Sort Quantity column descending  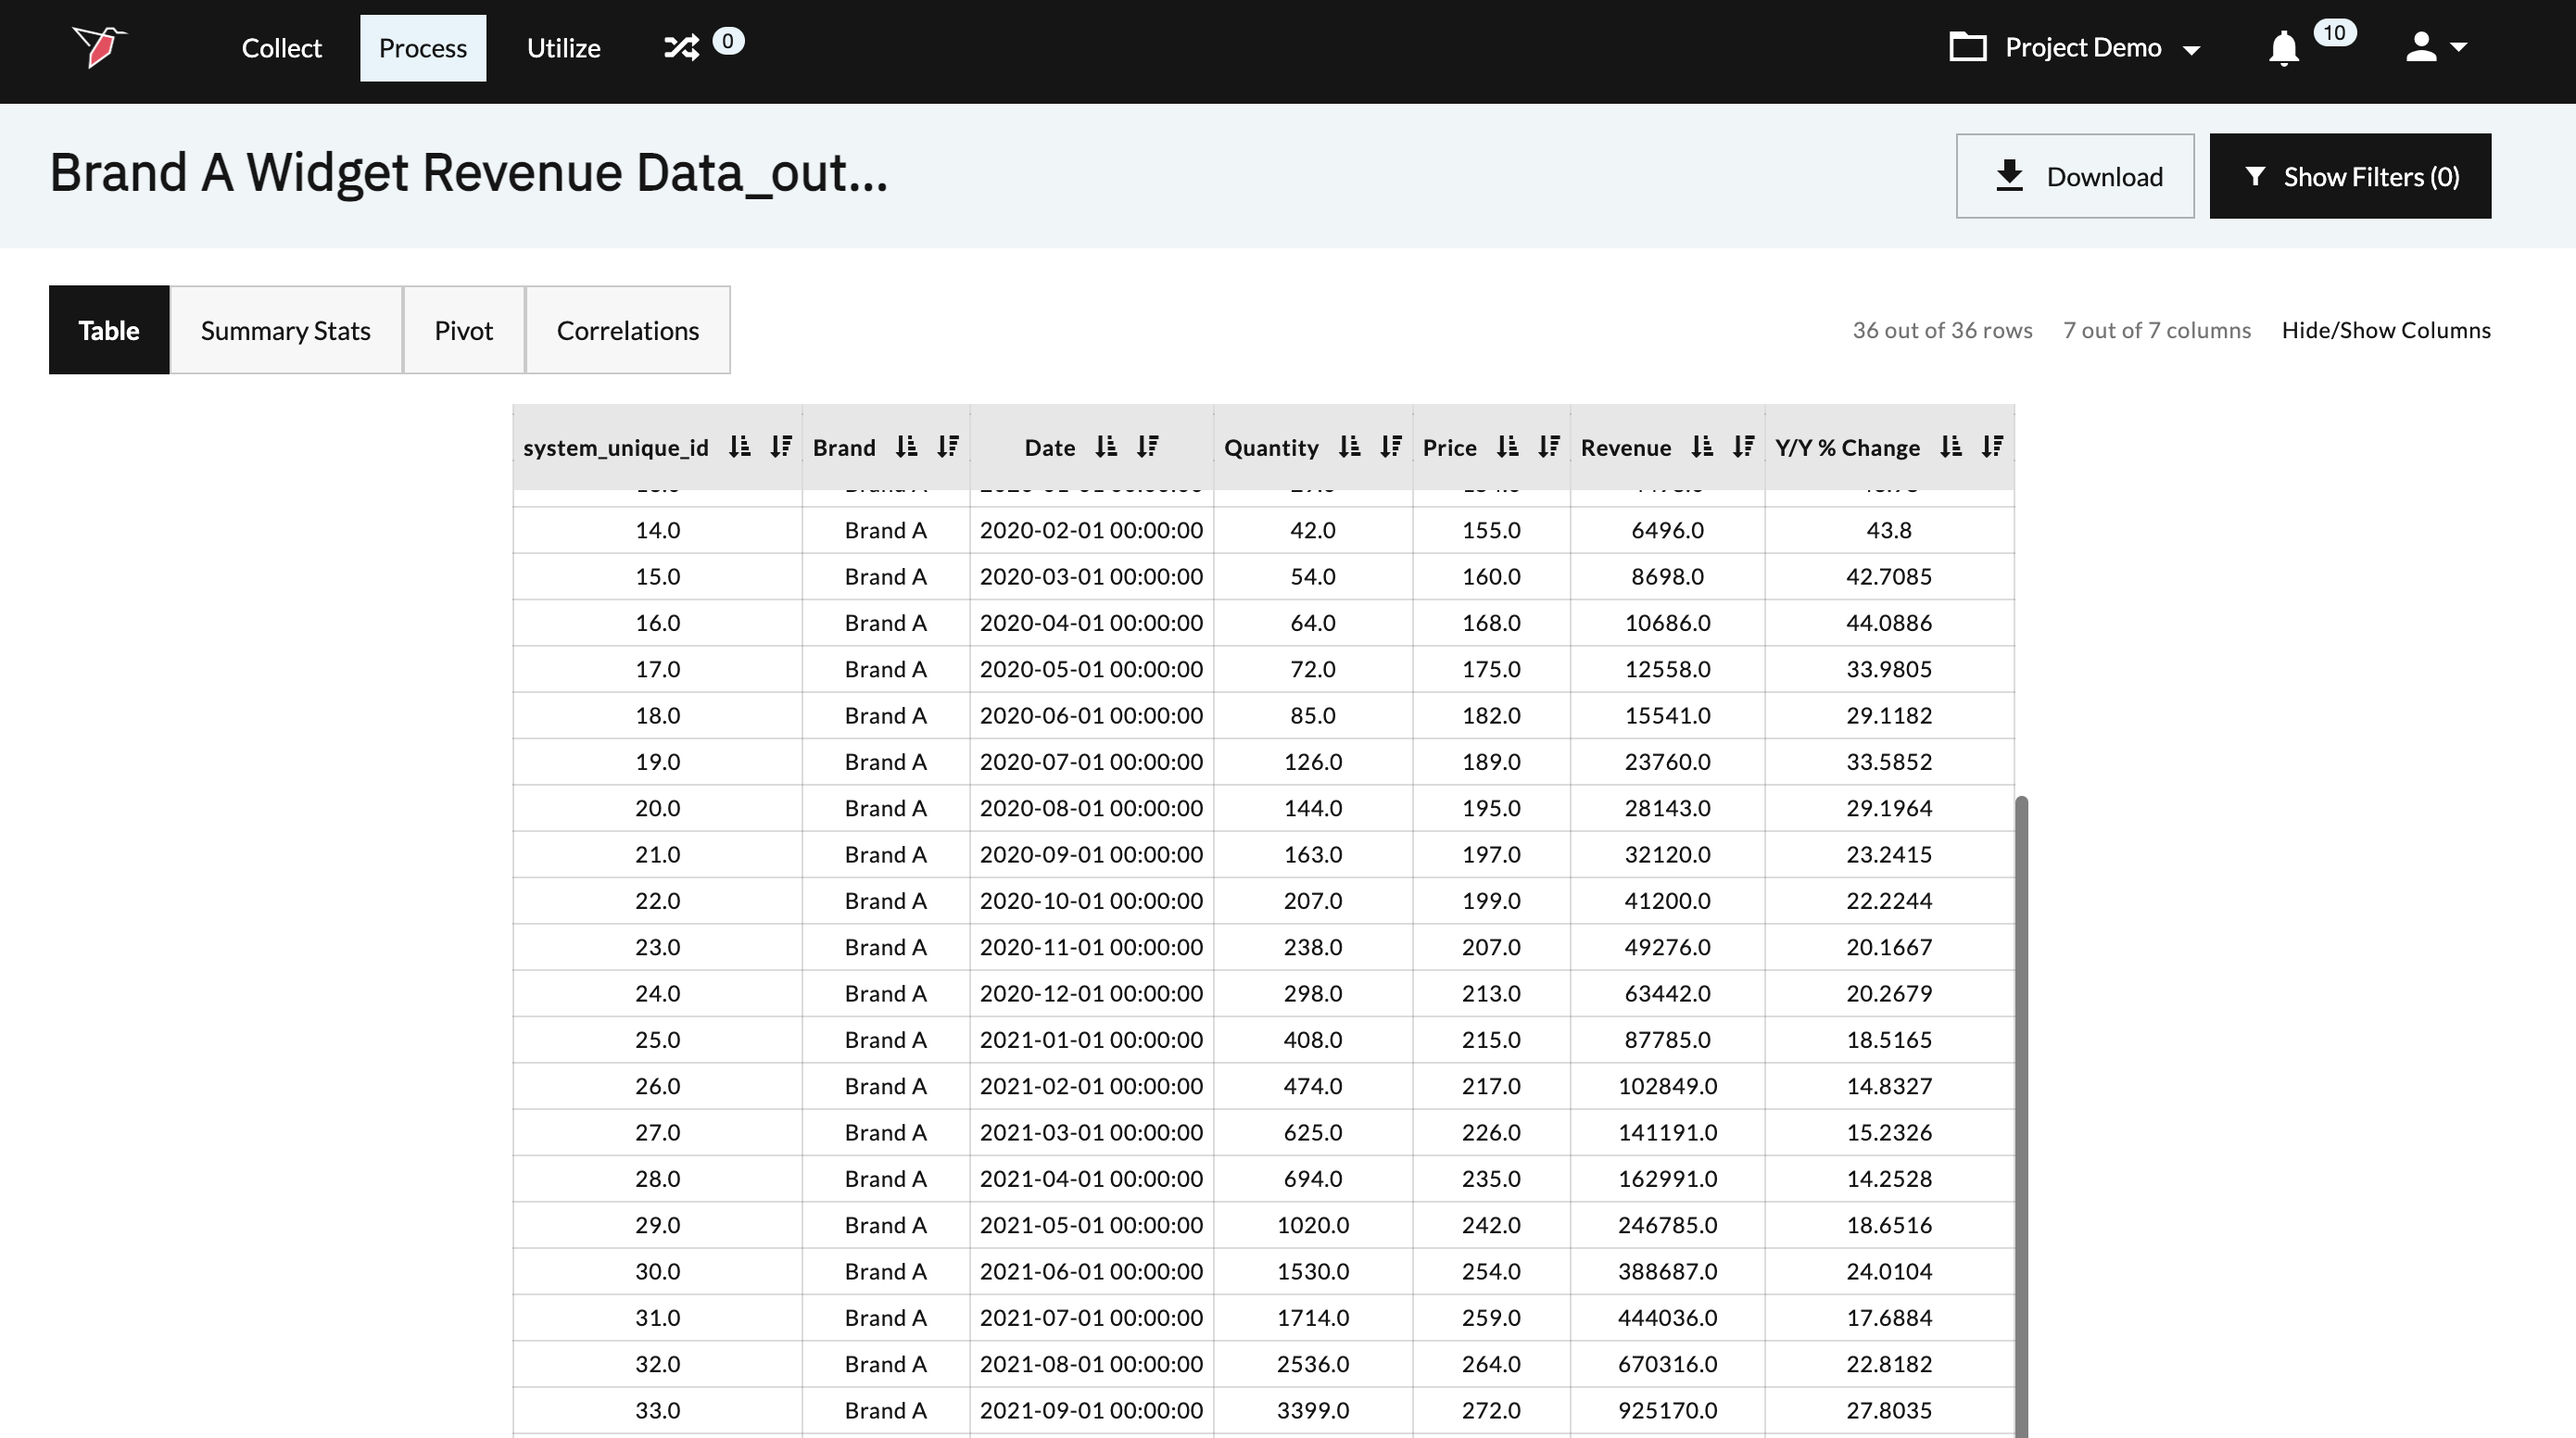[1390, 447]
